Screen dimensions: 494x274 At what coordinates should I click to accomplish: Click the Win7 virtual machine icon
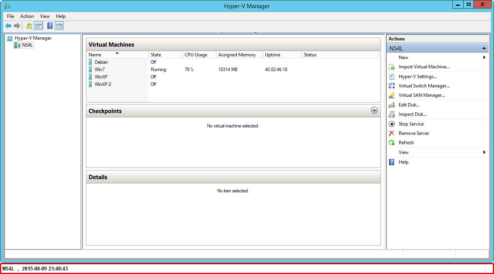point(91,69)
